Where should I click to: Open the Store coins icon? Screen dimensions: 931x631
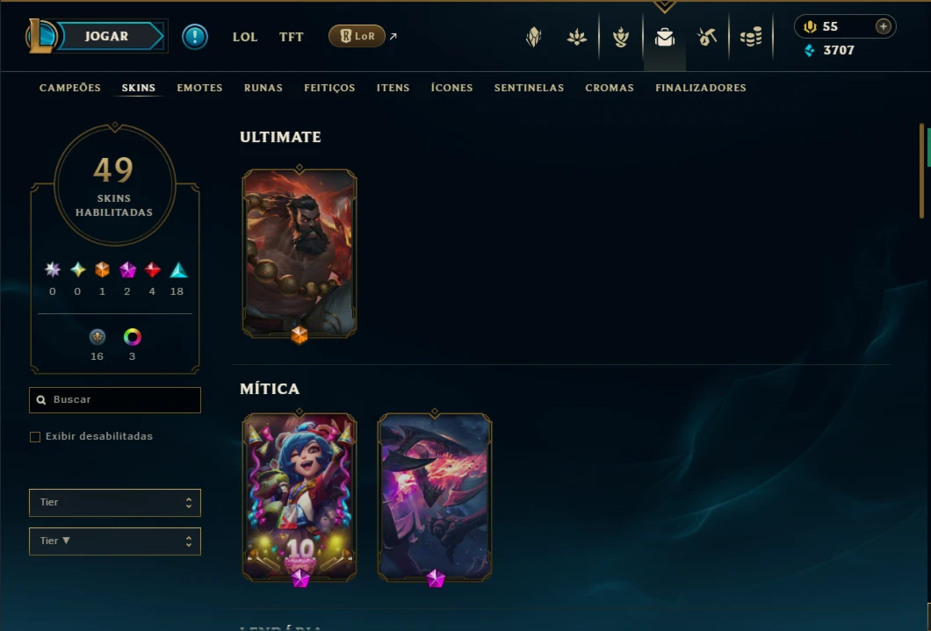coord(750,38)
